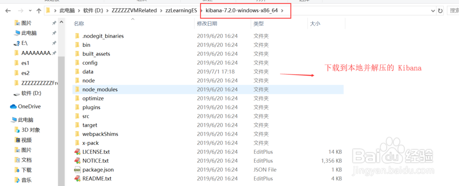Click the 软件 (D:) breadcrumb segment

(x=92, y=11)
